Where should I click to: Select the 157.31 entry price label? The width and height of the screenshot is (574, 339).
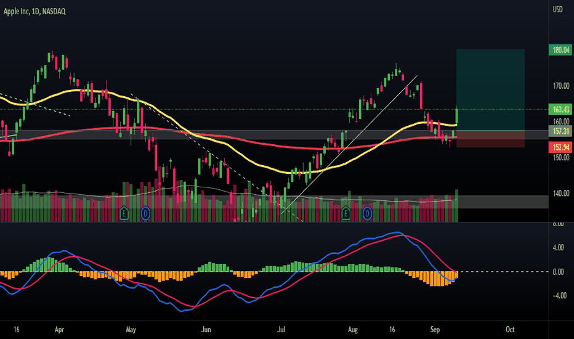(x=560, y=131)
